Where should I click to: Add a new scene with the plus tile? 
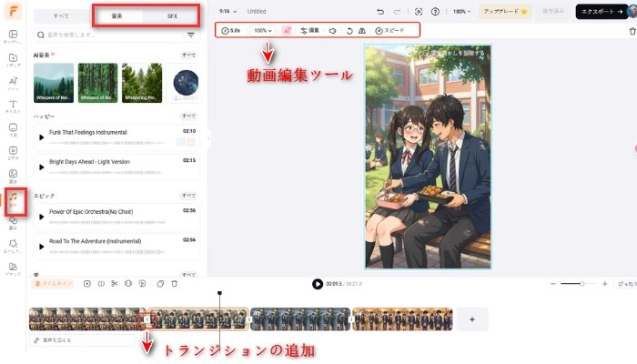point(472,319)
